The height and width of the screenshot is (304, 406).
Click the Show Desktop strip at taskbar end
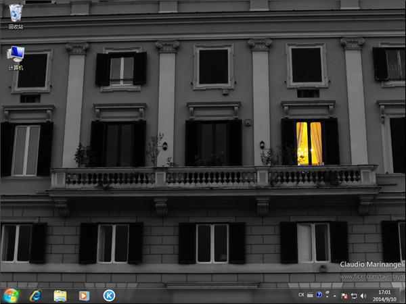pyautogui.click(x=403, y=295)
